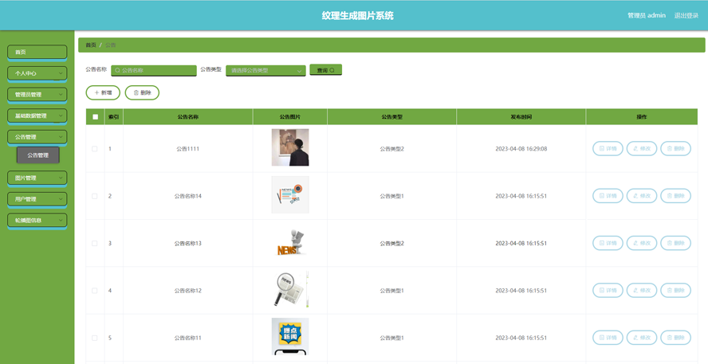Click the 2023-04-08 16:29:08 timestamp cell

click(521, 148)
